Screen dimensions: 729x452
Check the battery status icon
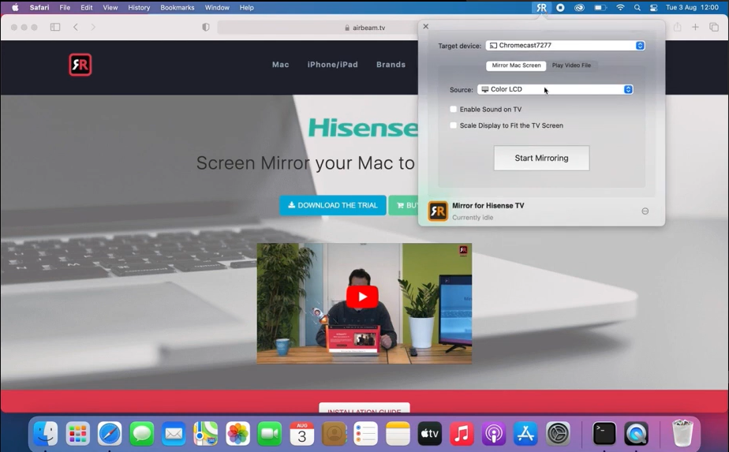tap(600, 7)
